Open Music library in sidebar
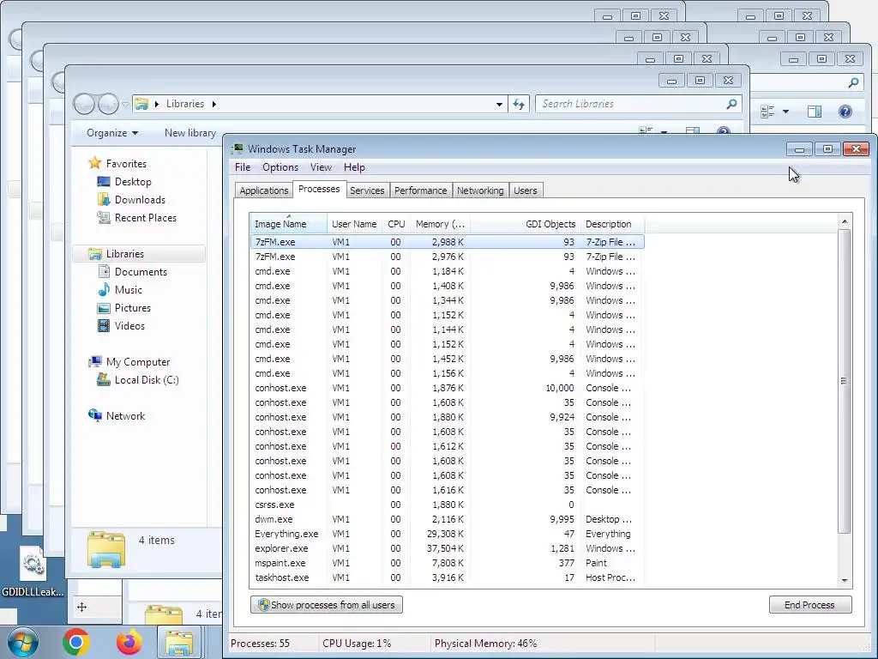The image size is (878, 659). [x=129, y=290]
